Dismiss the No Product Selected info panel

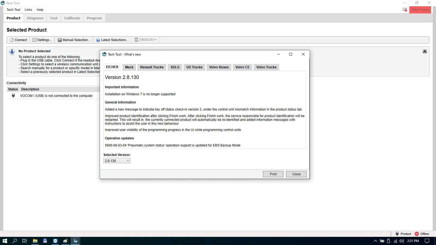click(x=425, y=51)
